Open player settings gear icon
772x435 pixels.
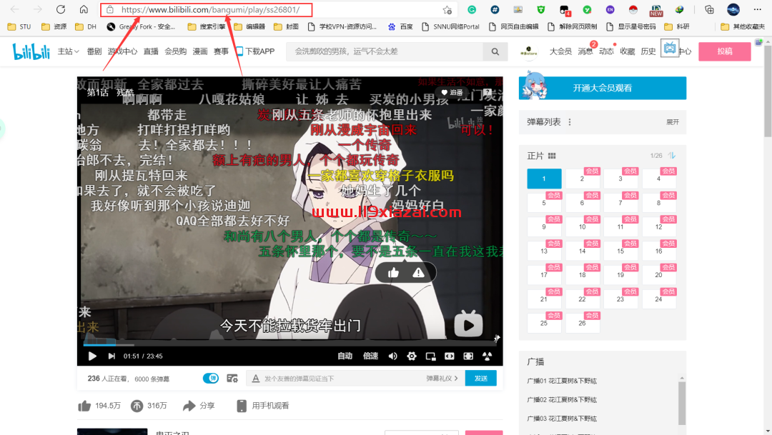point(412,356)
